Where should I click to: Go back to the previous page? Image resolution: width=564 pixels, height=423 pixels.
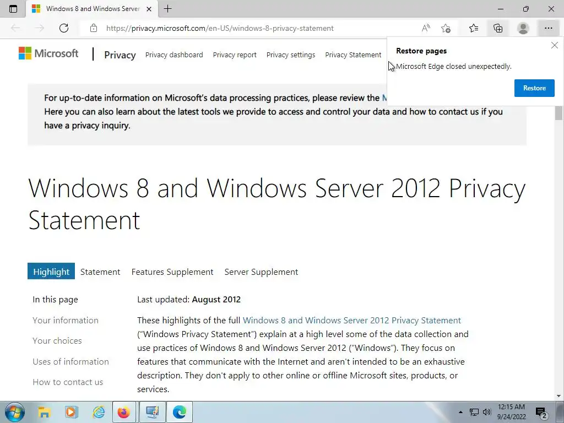tap(15, 28)
